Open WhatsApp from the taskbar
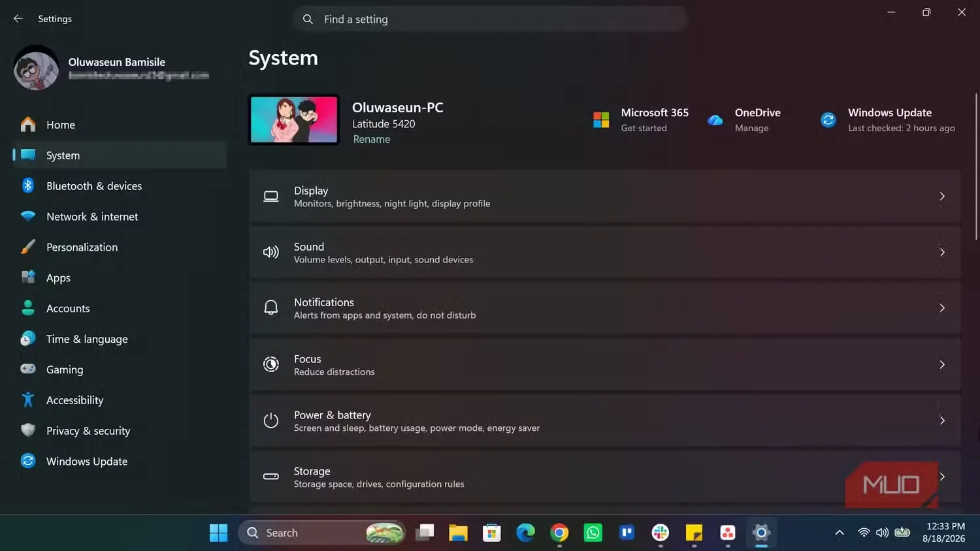The image size is (980, 551). [593, 533]
